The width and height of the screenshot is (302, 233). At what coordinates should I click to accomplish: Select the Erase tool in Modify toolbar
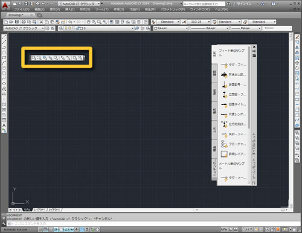tap(297, 37)
